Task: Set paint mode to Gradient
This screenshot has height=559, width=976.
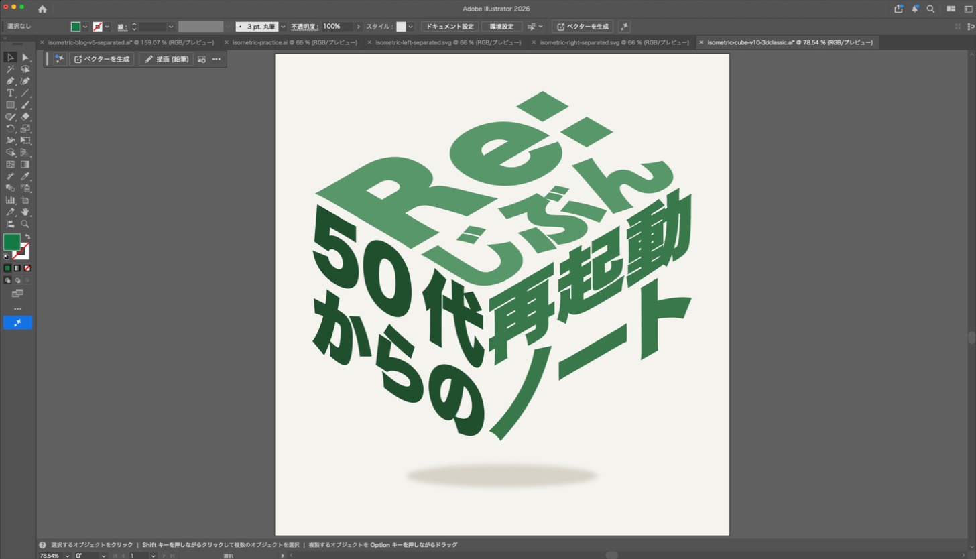Action: pos(17,268)
